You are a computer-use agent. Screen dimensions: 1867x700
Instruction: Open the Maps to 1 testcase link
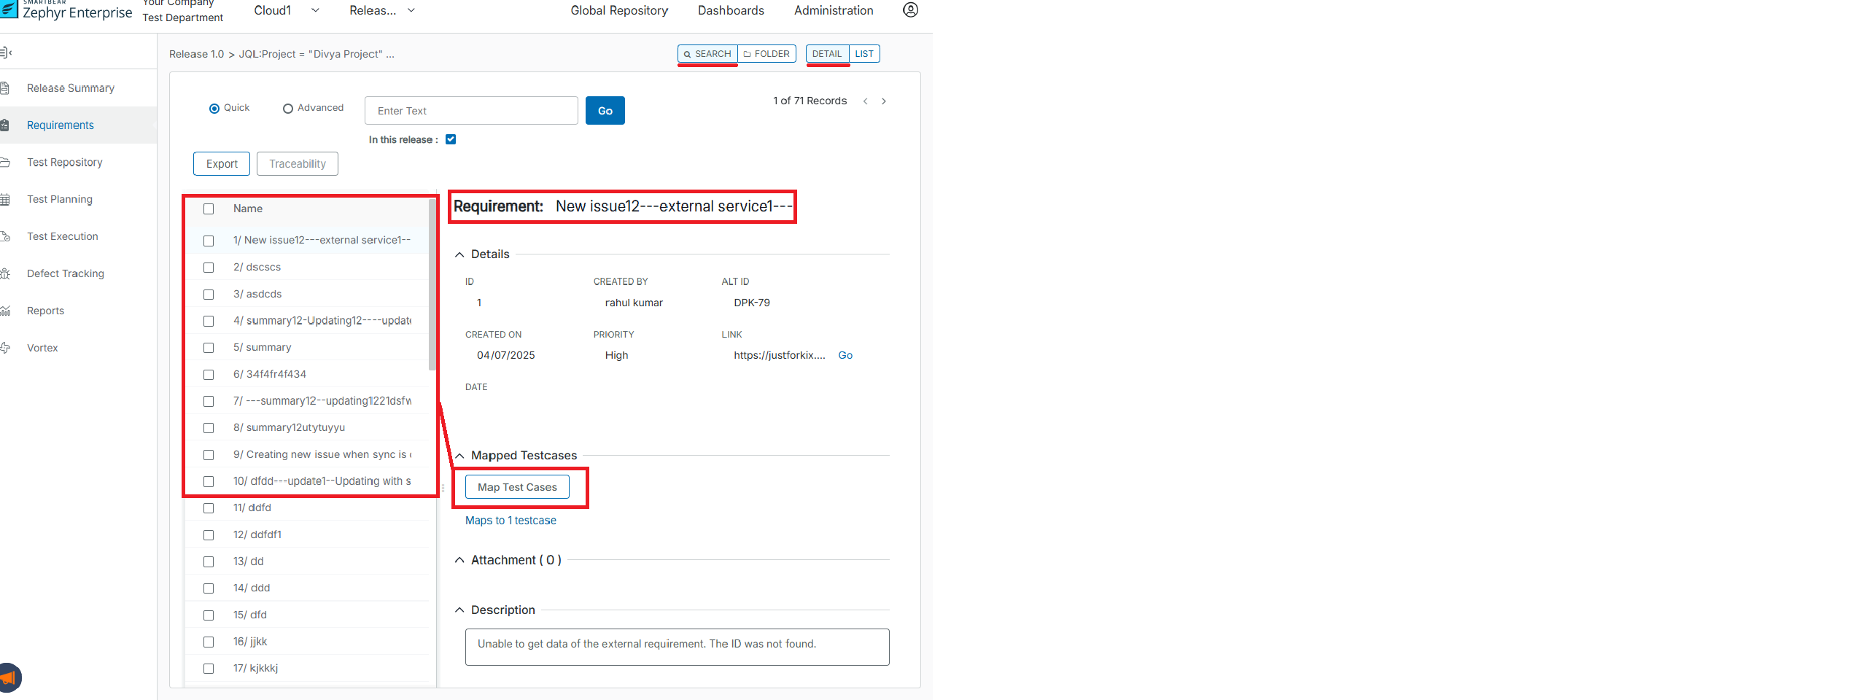pyautogui.click(x=511, y=521)
